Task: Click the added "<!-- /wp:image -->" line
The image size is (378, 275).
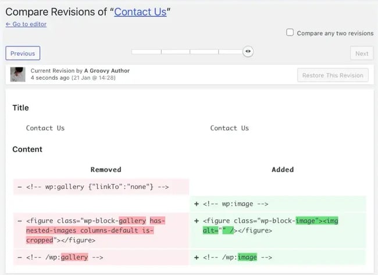Action: (278, 257)
